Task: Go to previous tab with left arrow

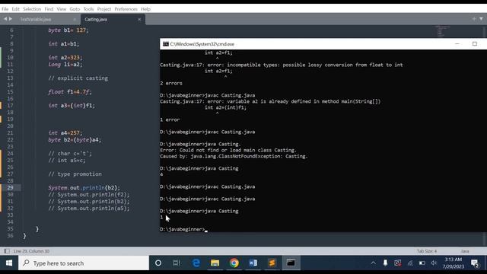Action: coord(5,19)
